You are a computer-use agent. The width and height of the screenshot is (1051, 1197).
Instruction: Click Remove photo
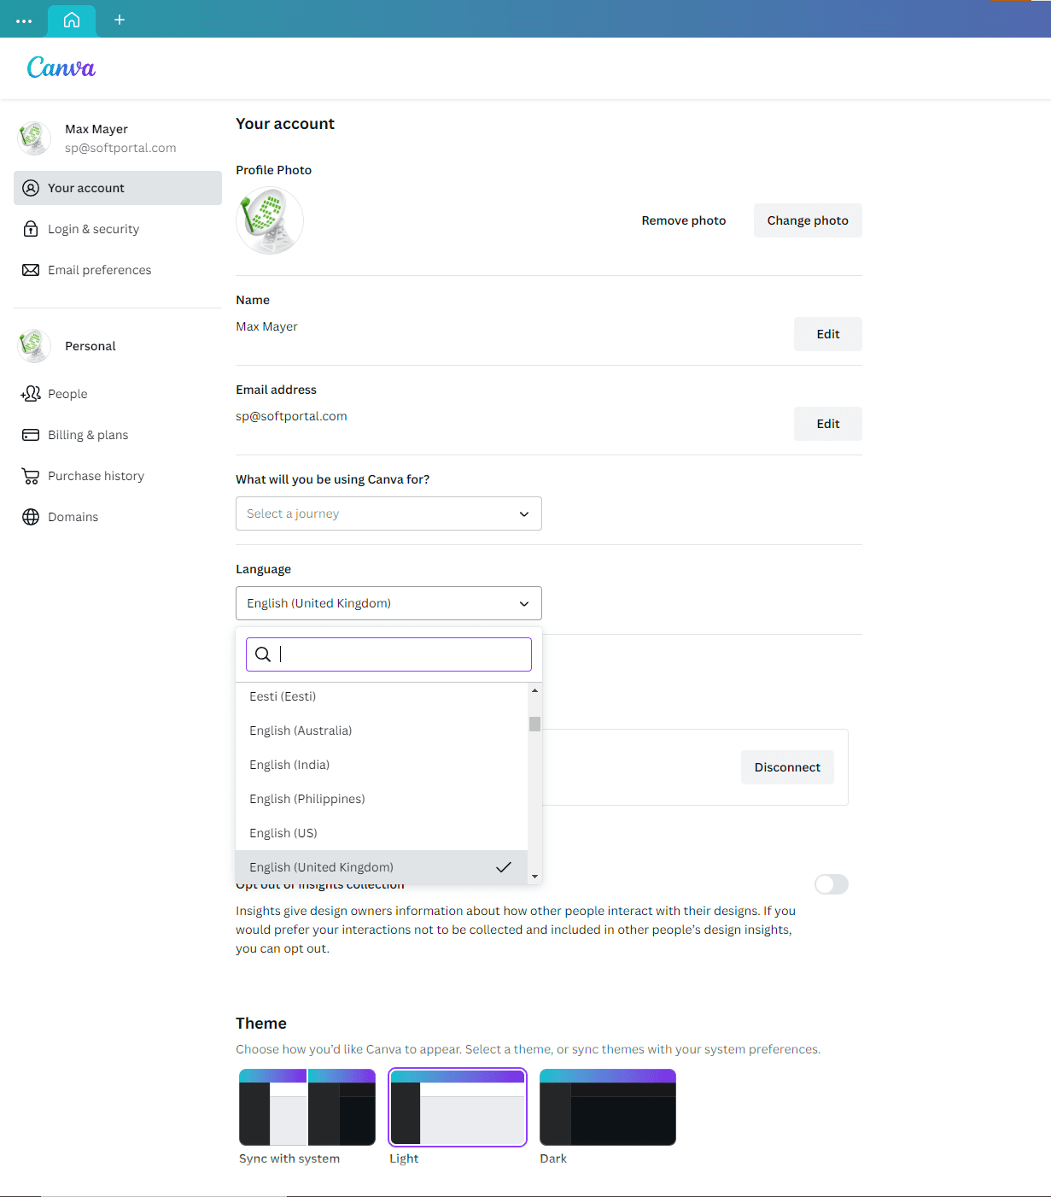coord(684,220)
